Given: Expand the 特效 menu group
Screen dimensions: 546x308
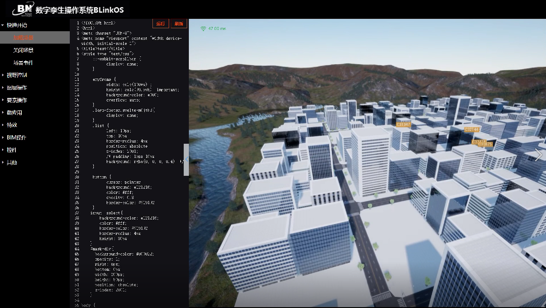Looking at the screenshot, I should pos(12,125).
